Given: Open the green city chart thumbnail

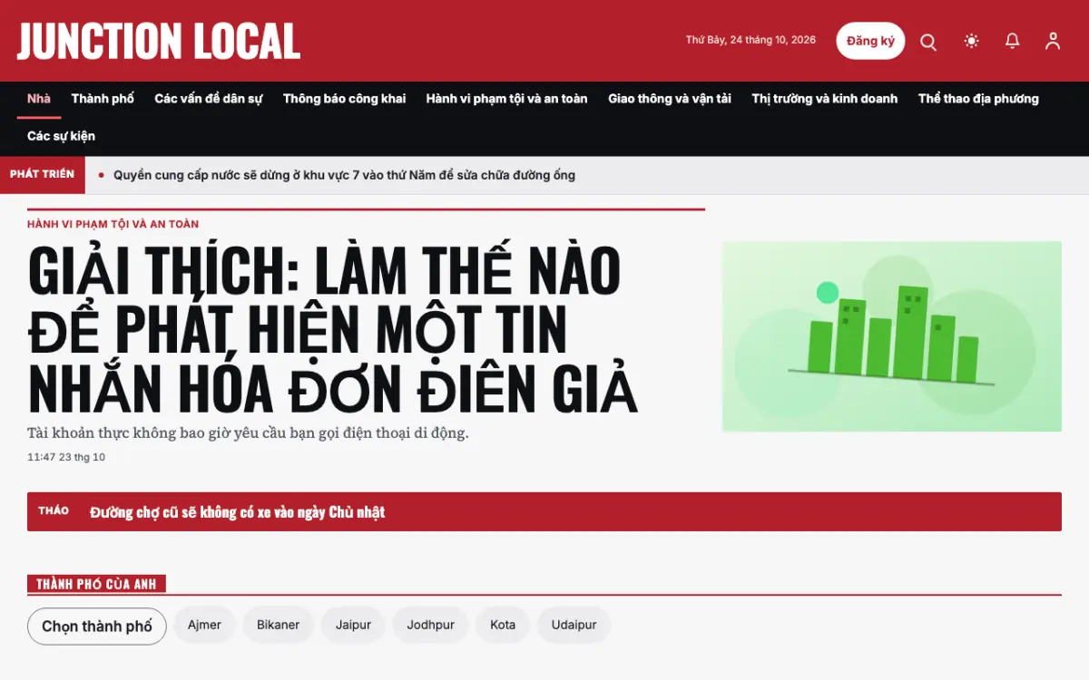Looking at the screenshot, I should [x=892, y=336].
